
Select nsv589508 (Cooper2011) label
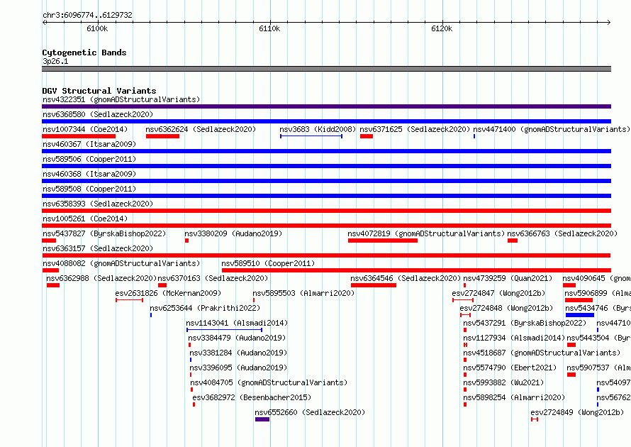pyautogui.click(x=89, y=189)
